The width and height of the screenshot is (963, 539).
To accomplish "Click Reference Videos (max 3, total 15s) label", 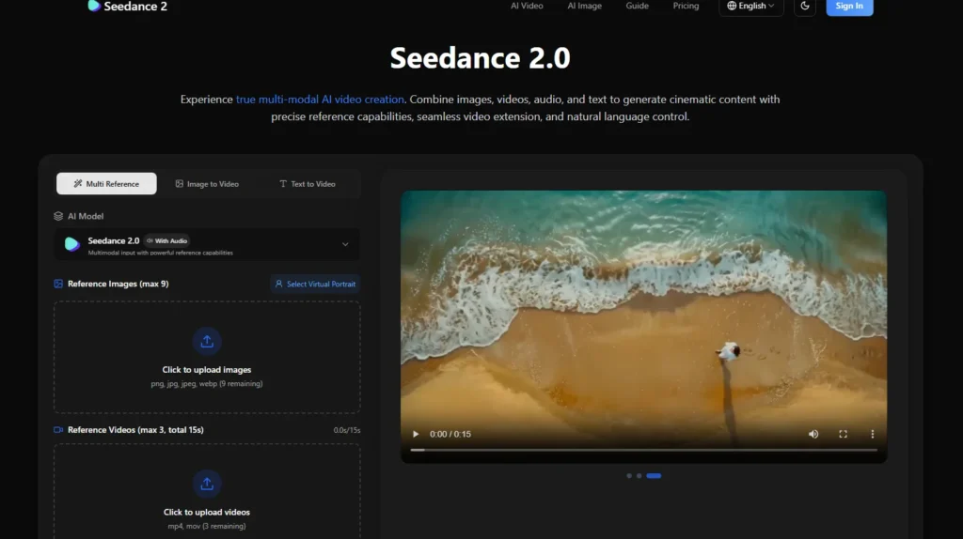I will [135, 430].
